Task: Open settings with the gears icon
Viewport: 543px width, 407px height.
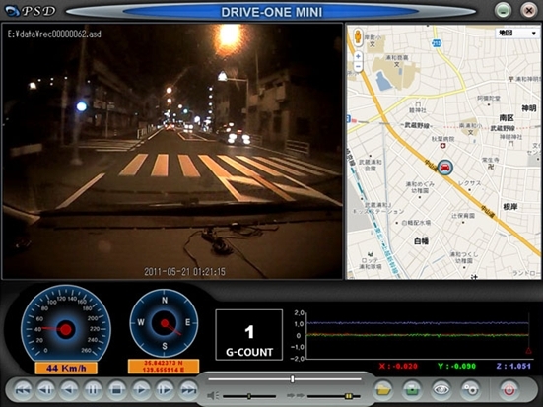Action: pyautogui.click(x=471, y=390)
